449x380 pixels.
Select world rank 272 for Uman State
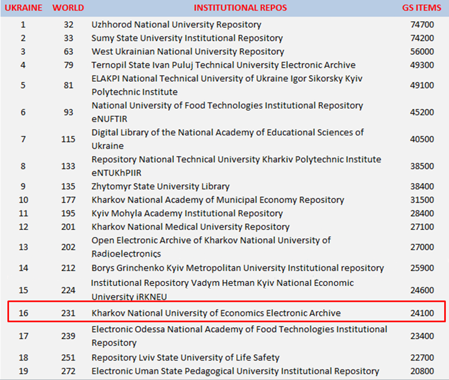click(x=68, y=371)
